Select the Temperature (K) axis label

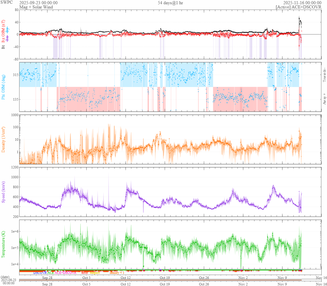click(x=3, y=244)
